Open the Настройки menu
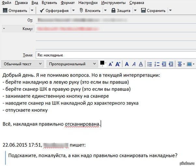Viewport: 196px width, 167px height. coord(88,3)
